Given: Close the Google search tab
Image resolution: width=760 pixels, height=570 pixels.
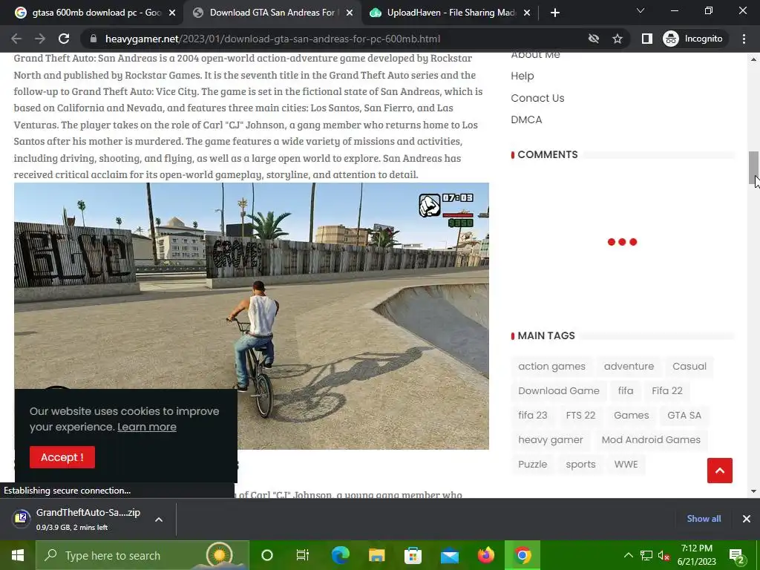Looking at the screenshot, I should 172,13.
